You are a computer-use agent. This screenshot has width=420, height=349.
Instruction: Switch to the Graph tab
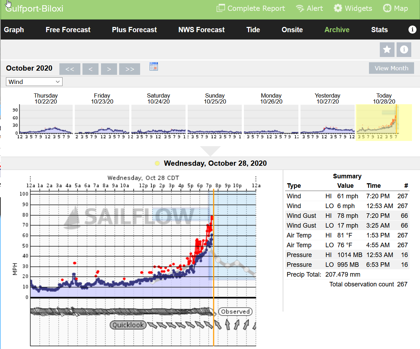(14, 30)
